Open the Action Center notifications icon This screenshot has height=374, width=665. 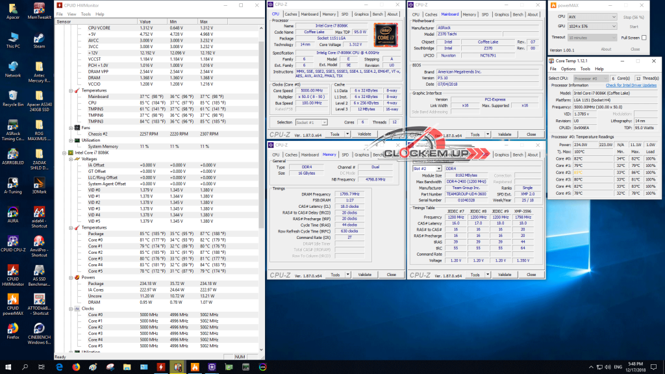(x=653, y=368)
